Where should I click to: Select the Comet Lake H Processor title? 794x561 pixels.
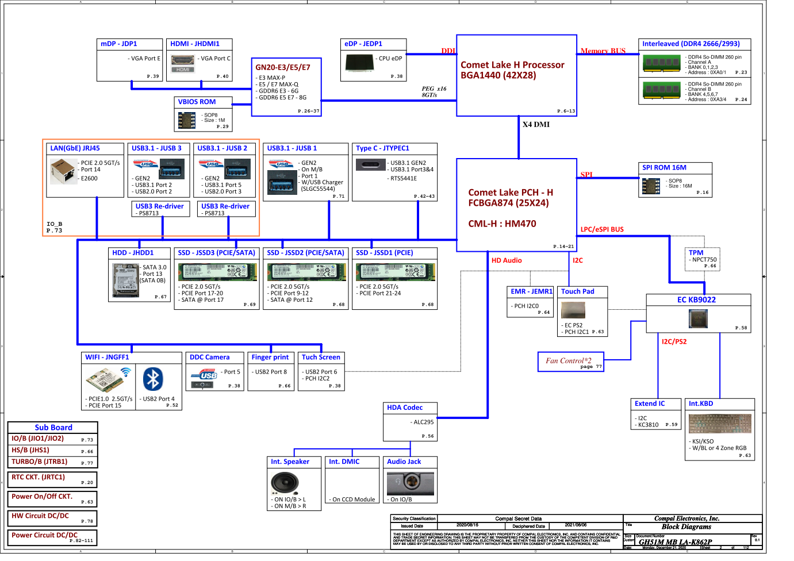(x=512, y=65)
